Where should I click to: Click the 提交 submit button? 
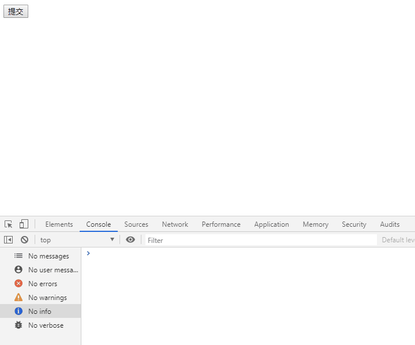pos(16,12)
